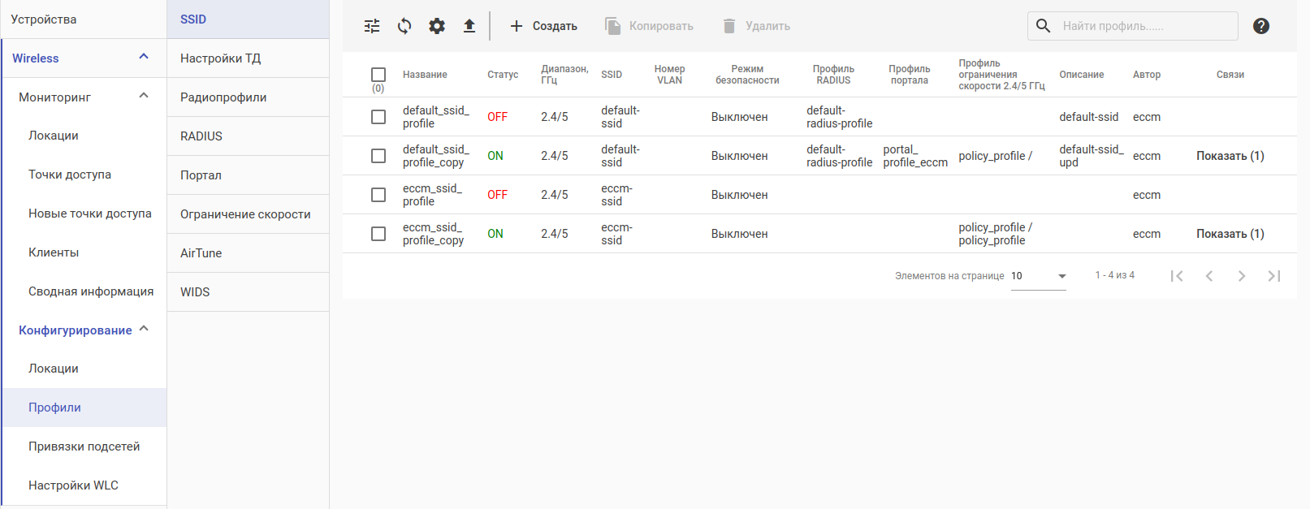Refresh the SSID profile list
This screenshot has height=509, width=1310.
(404, 26)
